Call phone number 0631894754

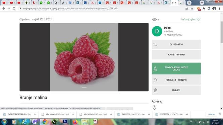(x=176, y=44)
